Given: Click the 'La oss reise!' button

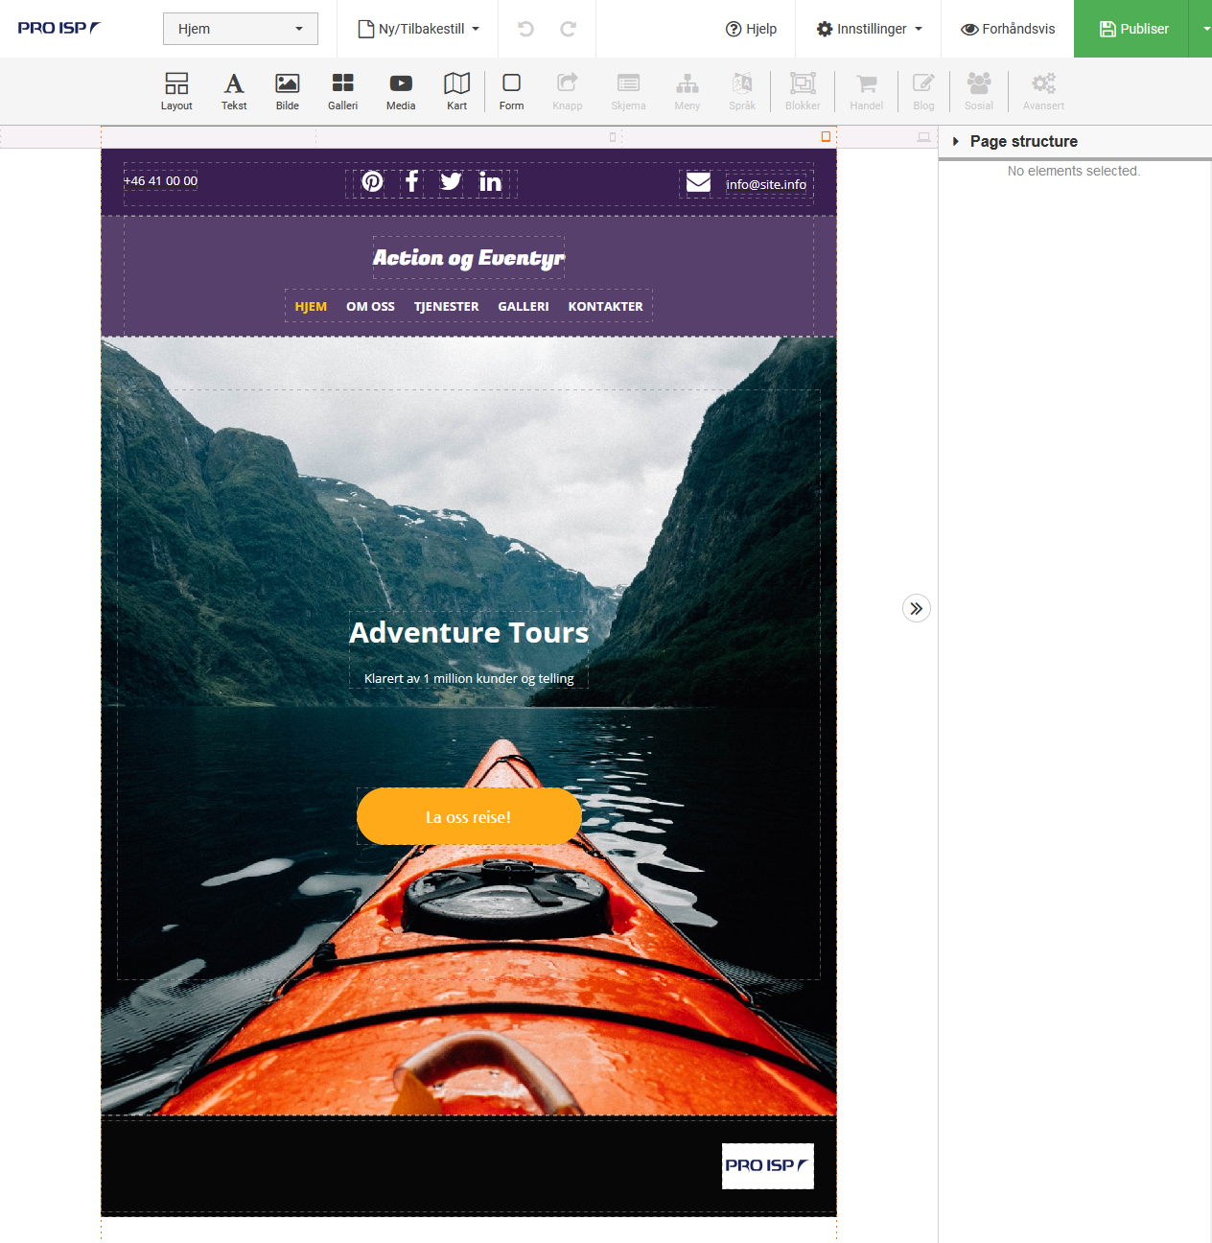Looking at the screenshot, I should (x=469, y=816).
